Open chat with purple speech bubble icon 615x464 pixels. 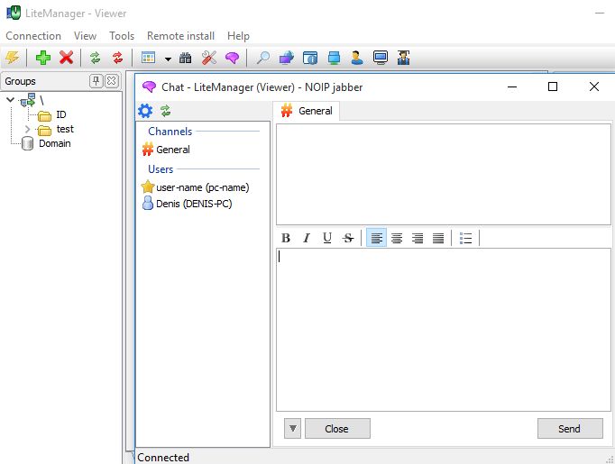tap(232, 58)
